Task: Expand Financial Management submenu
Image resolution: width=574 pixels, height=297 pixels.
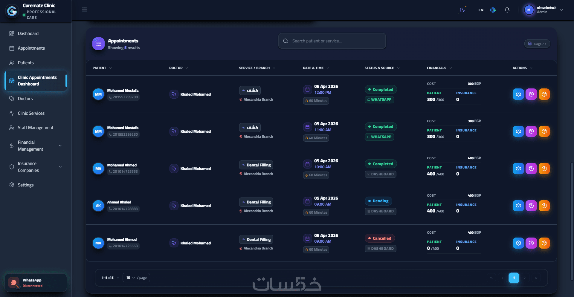Action: [x=36, y=146]
